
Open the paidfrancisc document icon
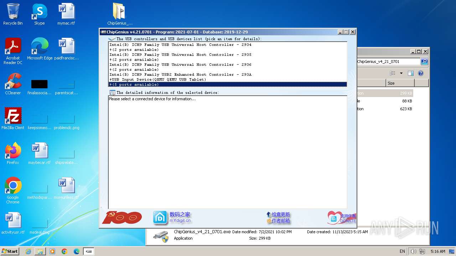pos(66,49)
